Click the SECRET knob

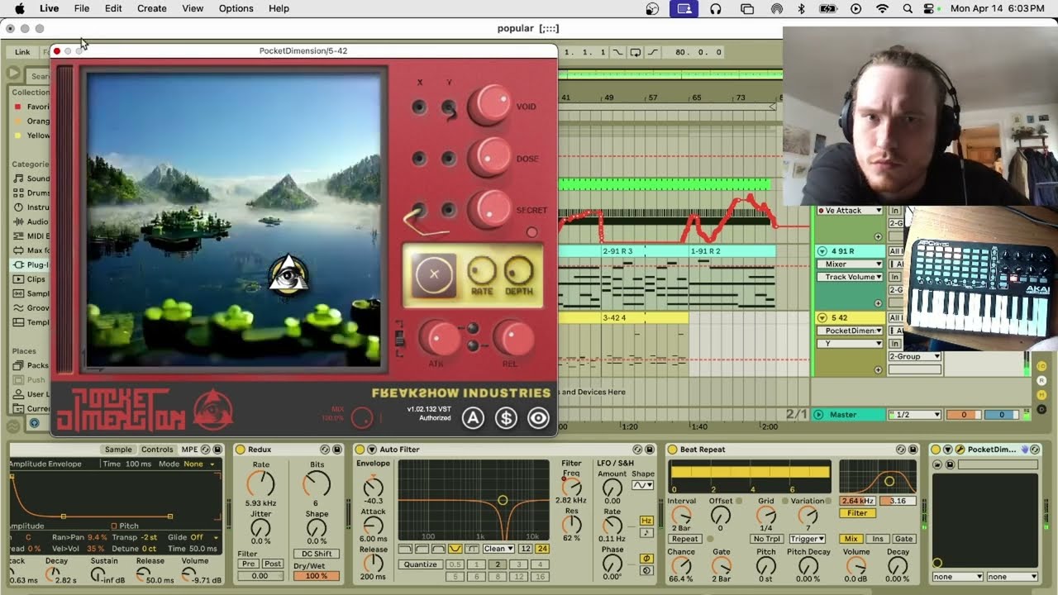pyautogui.click(x=489, y=209)
